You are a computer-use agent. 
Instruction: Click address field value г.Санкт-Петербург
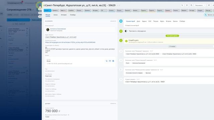point(61,37)
